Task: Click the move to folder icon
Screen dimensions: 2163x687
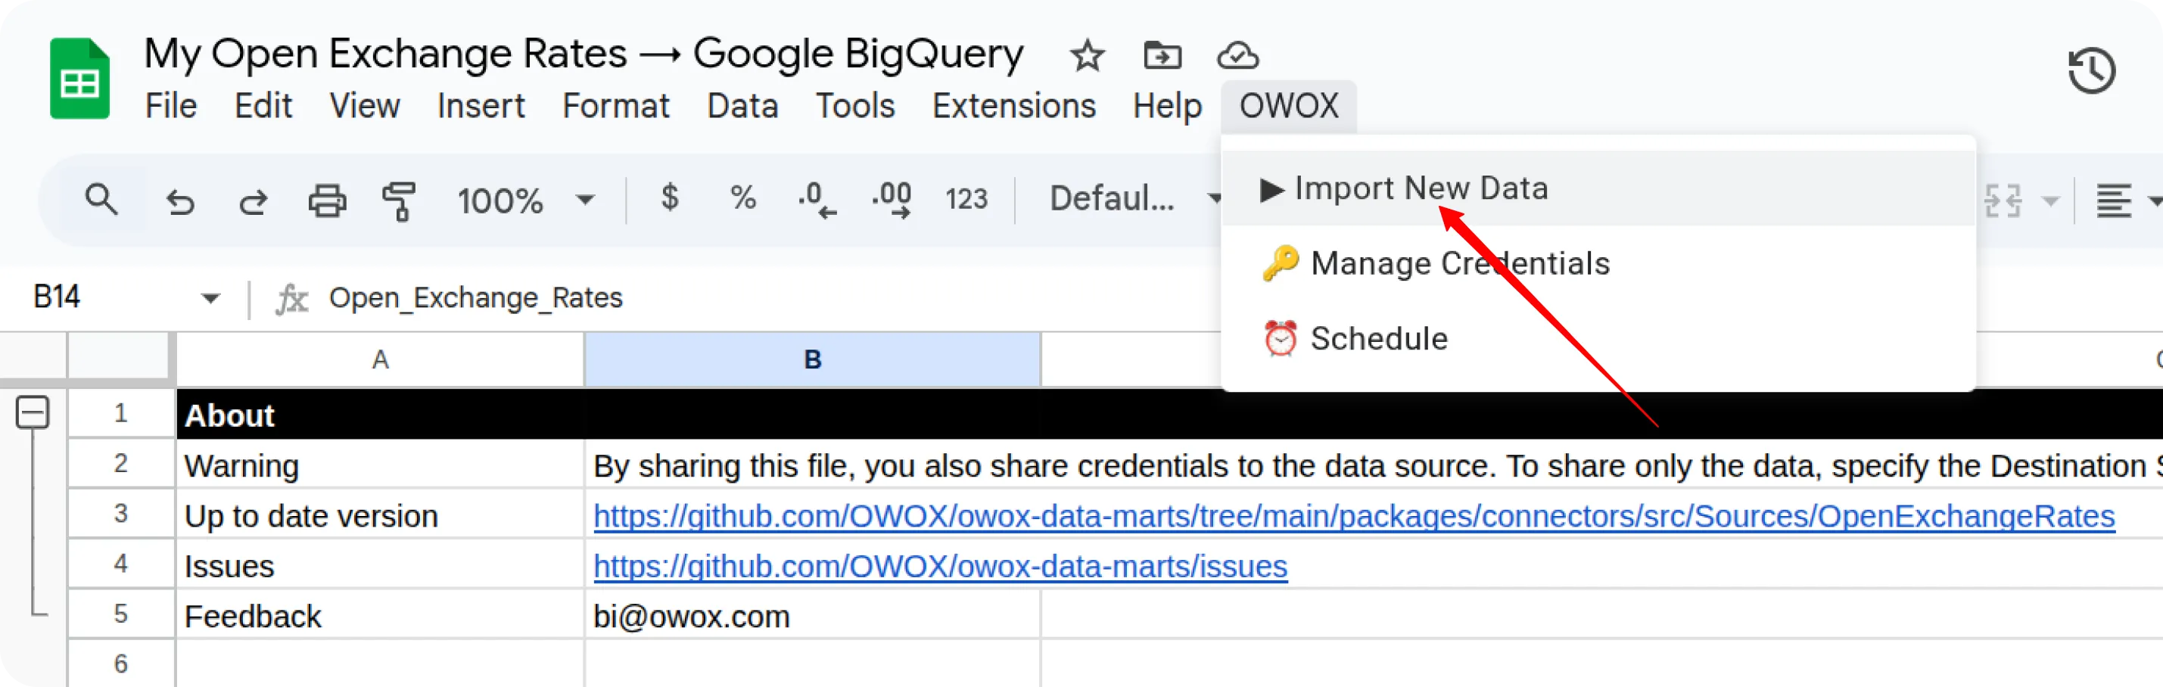Action: (1162, 55)
